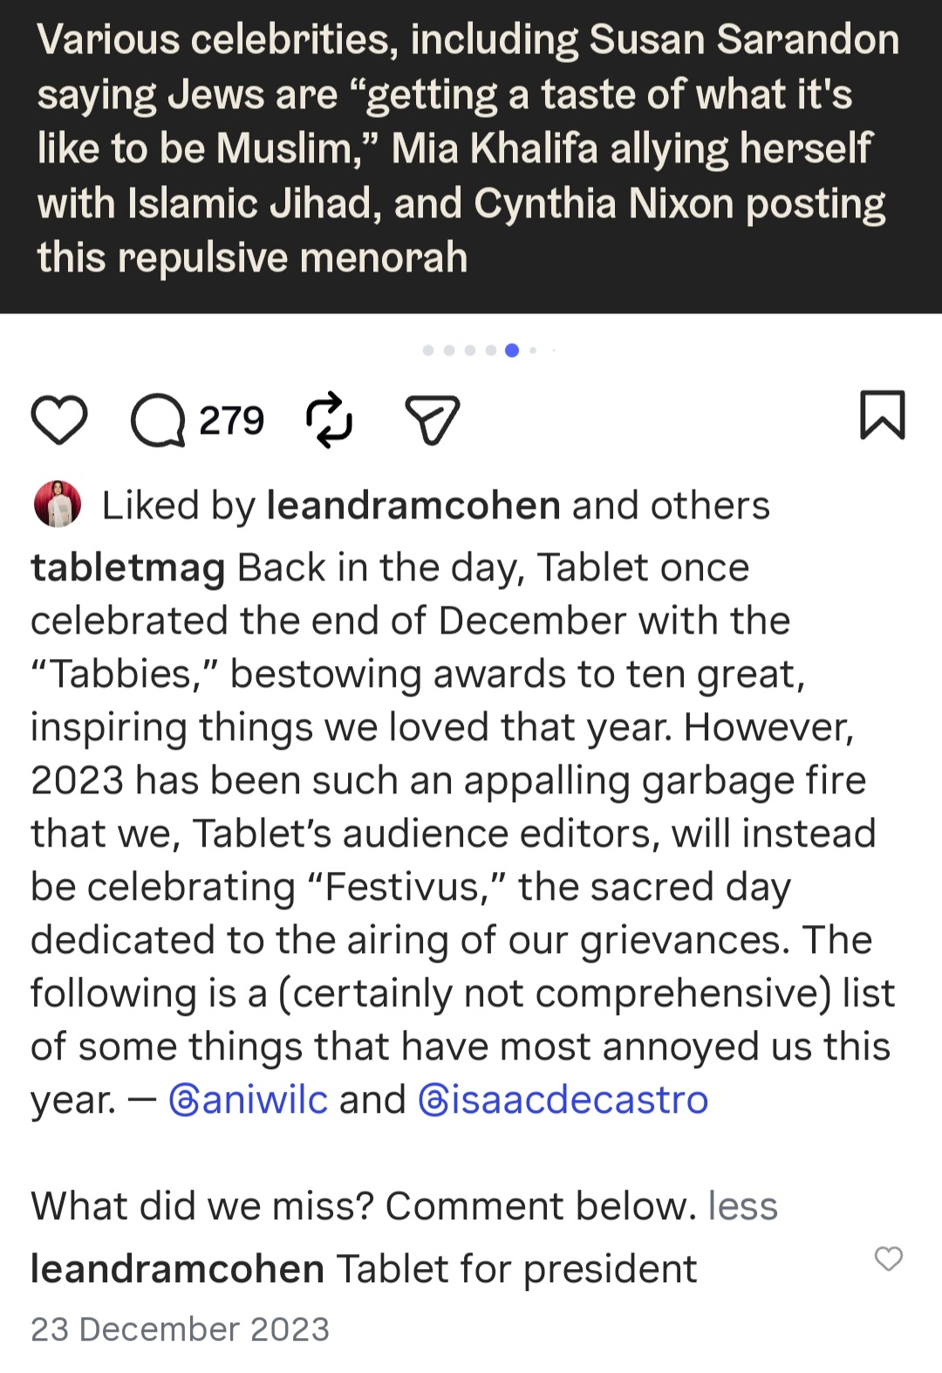View "others" who liked the post
This screenshot has height=1373, width=942.
tap(710, 505)
